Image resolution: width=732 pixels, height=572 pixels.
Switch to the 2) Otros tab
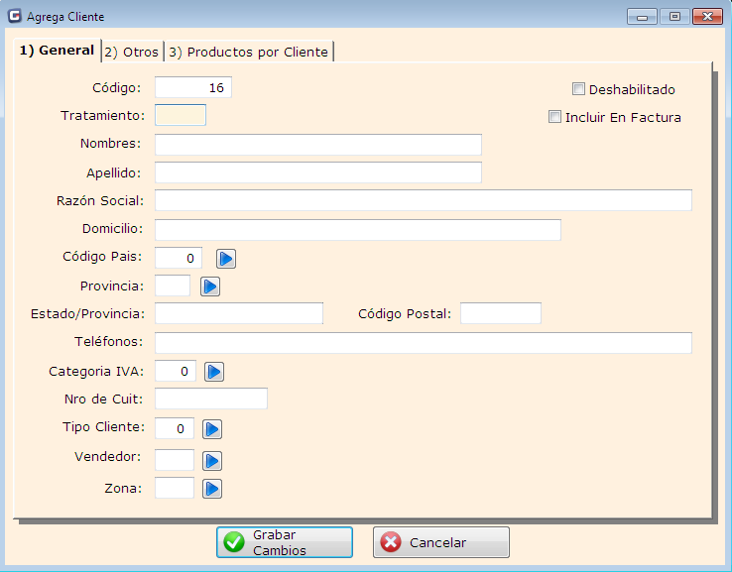pos(131,52)
